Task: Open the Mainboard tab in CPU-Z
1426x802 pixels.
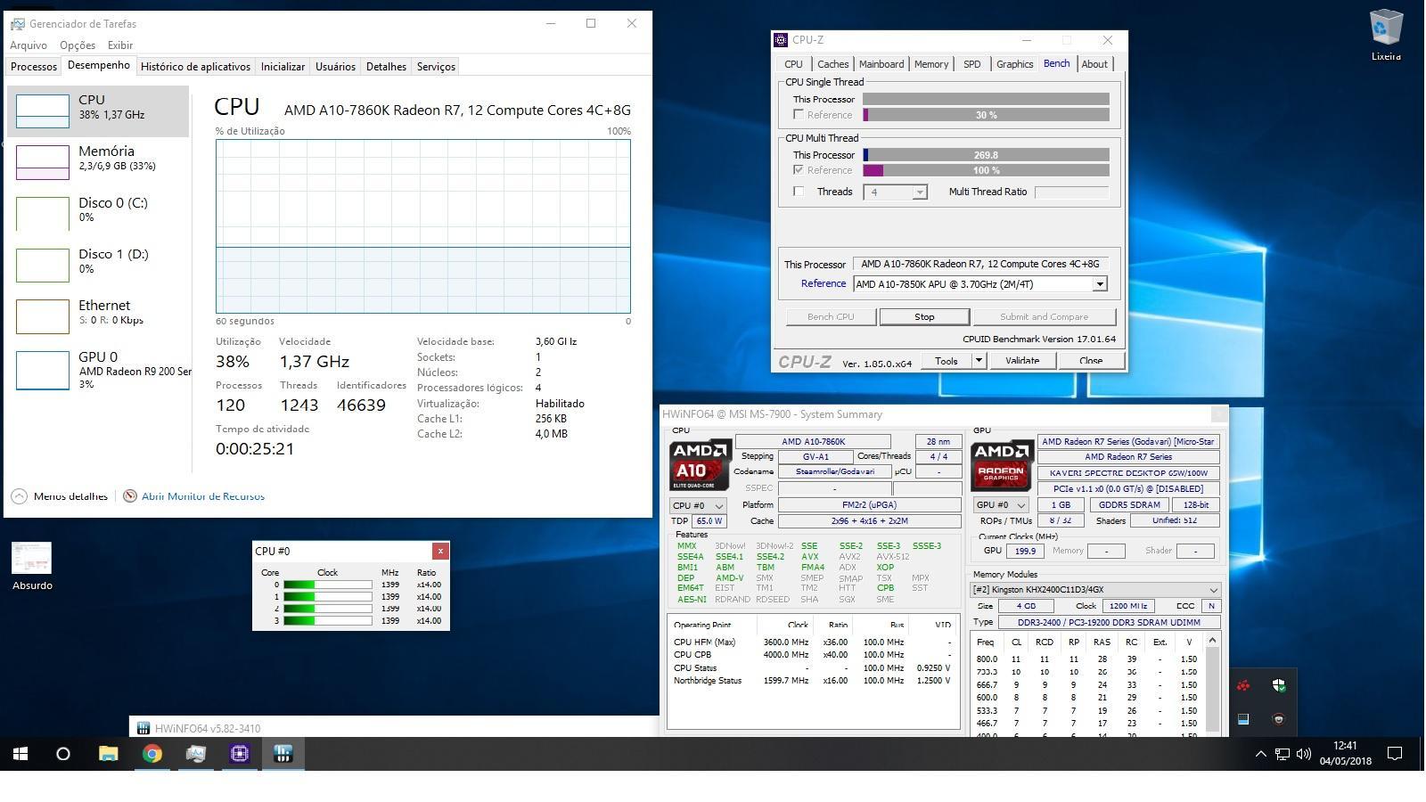Action: point(881,64)
